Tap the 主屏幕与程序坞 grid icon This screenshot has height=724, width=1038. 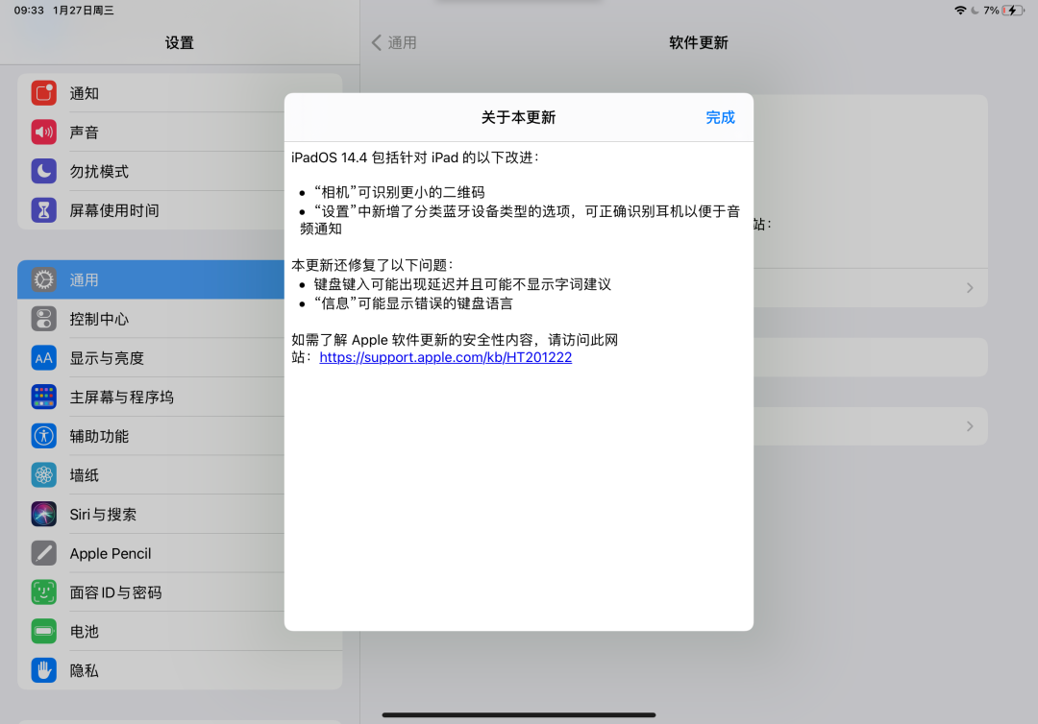pyautogui.click(x=43, y=397)
